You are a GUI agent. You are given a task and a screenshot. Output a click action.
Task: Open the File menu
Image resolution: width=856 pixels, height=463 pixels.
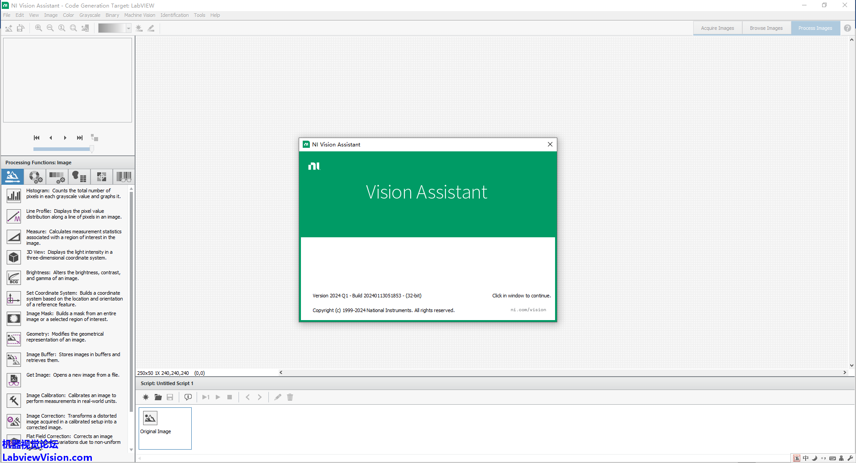pyautogui.click(x=7, y=15)
